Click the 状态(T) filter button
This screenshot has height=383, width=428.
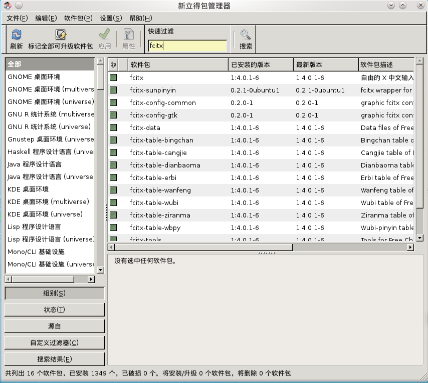55,309
